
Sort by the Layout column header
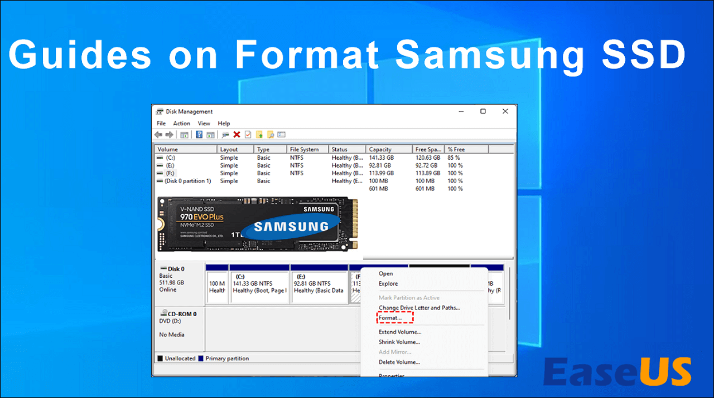click(235, 149)
